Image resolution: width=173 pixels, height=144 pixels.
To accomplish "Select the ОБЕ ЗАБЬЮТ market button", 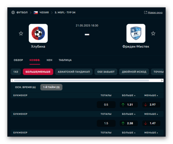I will [106, 72].
